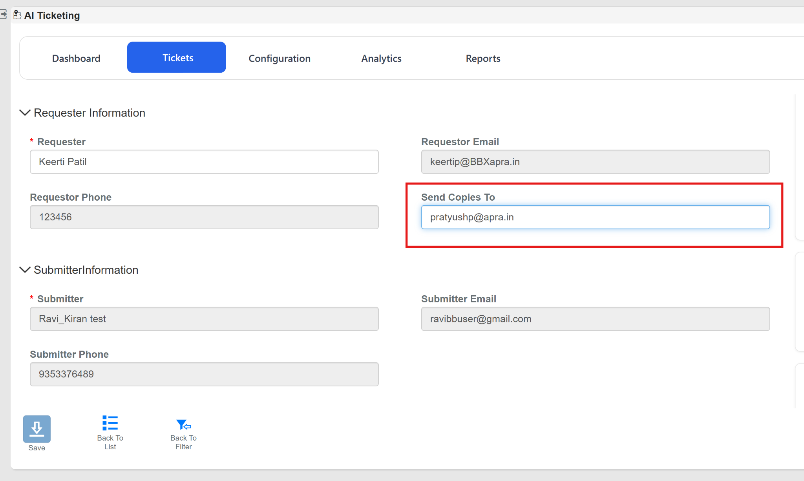This screenshot has width=804, height=481.
Task: Collapse the Requester Information section
Action: 25,113
